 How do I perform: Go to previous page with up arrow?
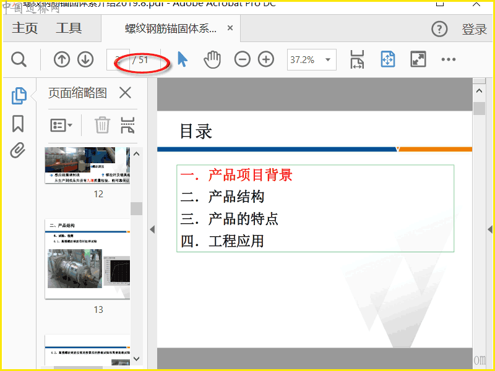click(61, 59)
